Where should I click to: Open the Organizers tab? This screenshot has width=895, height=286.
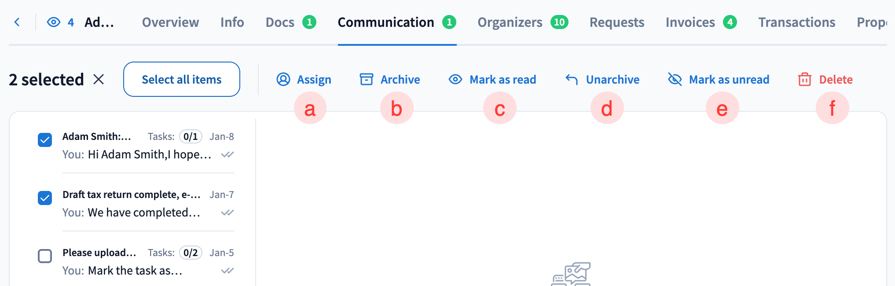510,22
